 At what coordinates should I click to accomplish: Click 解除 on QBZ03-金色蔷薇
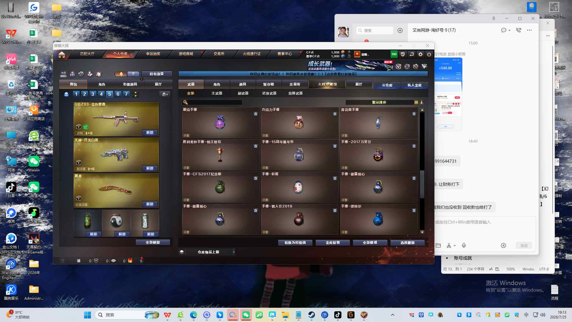[x=150, y=132]
